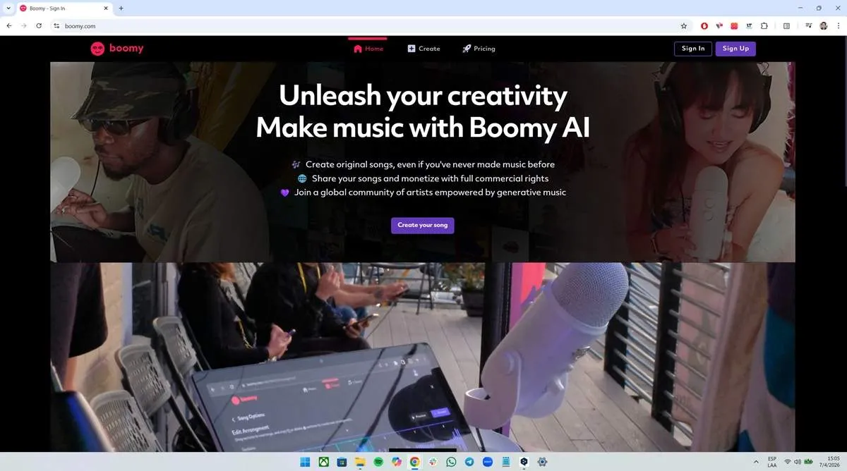Open the Wi-Fi network tray icon

coord(788,462)
